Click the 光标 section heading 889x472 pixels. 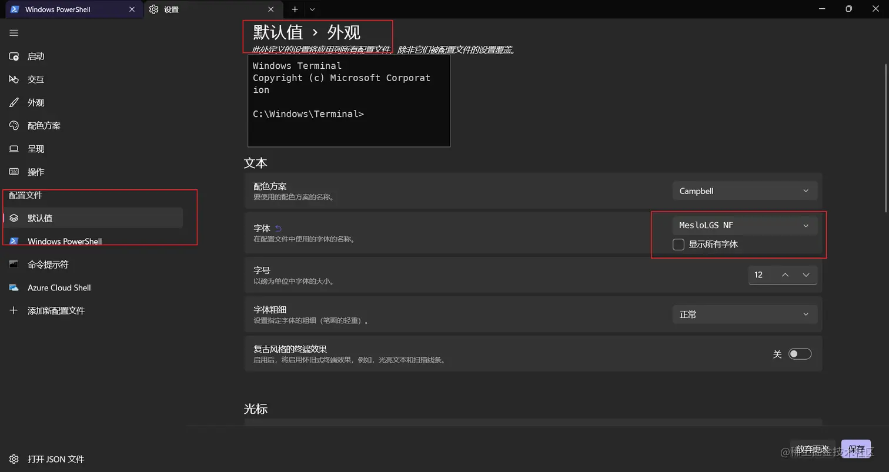pyautogui.click(x=256, y=409)
